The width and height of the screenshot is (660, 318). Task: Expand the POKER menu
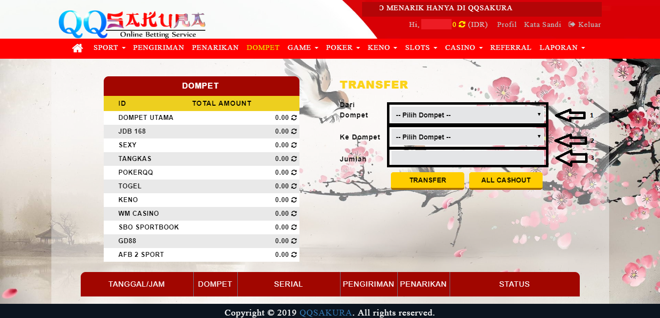(343, 48)
